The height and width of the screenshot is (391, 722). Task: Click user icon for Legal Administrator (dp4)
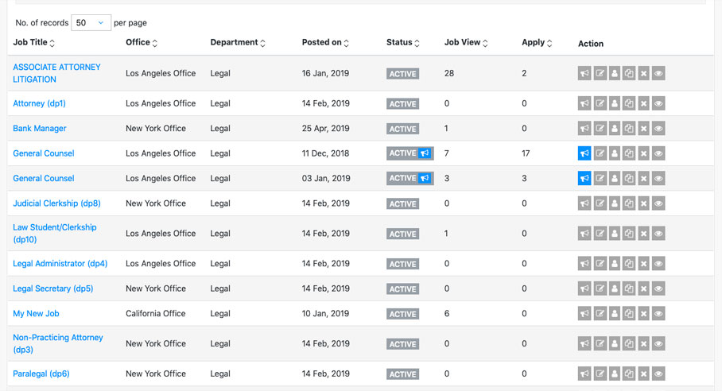pos(615,264)
